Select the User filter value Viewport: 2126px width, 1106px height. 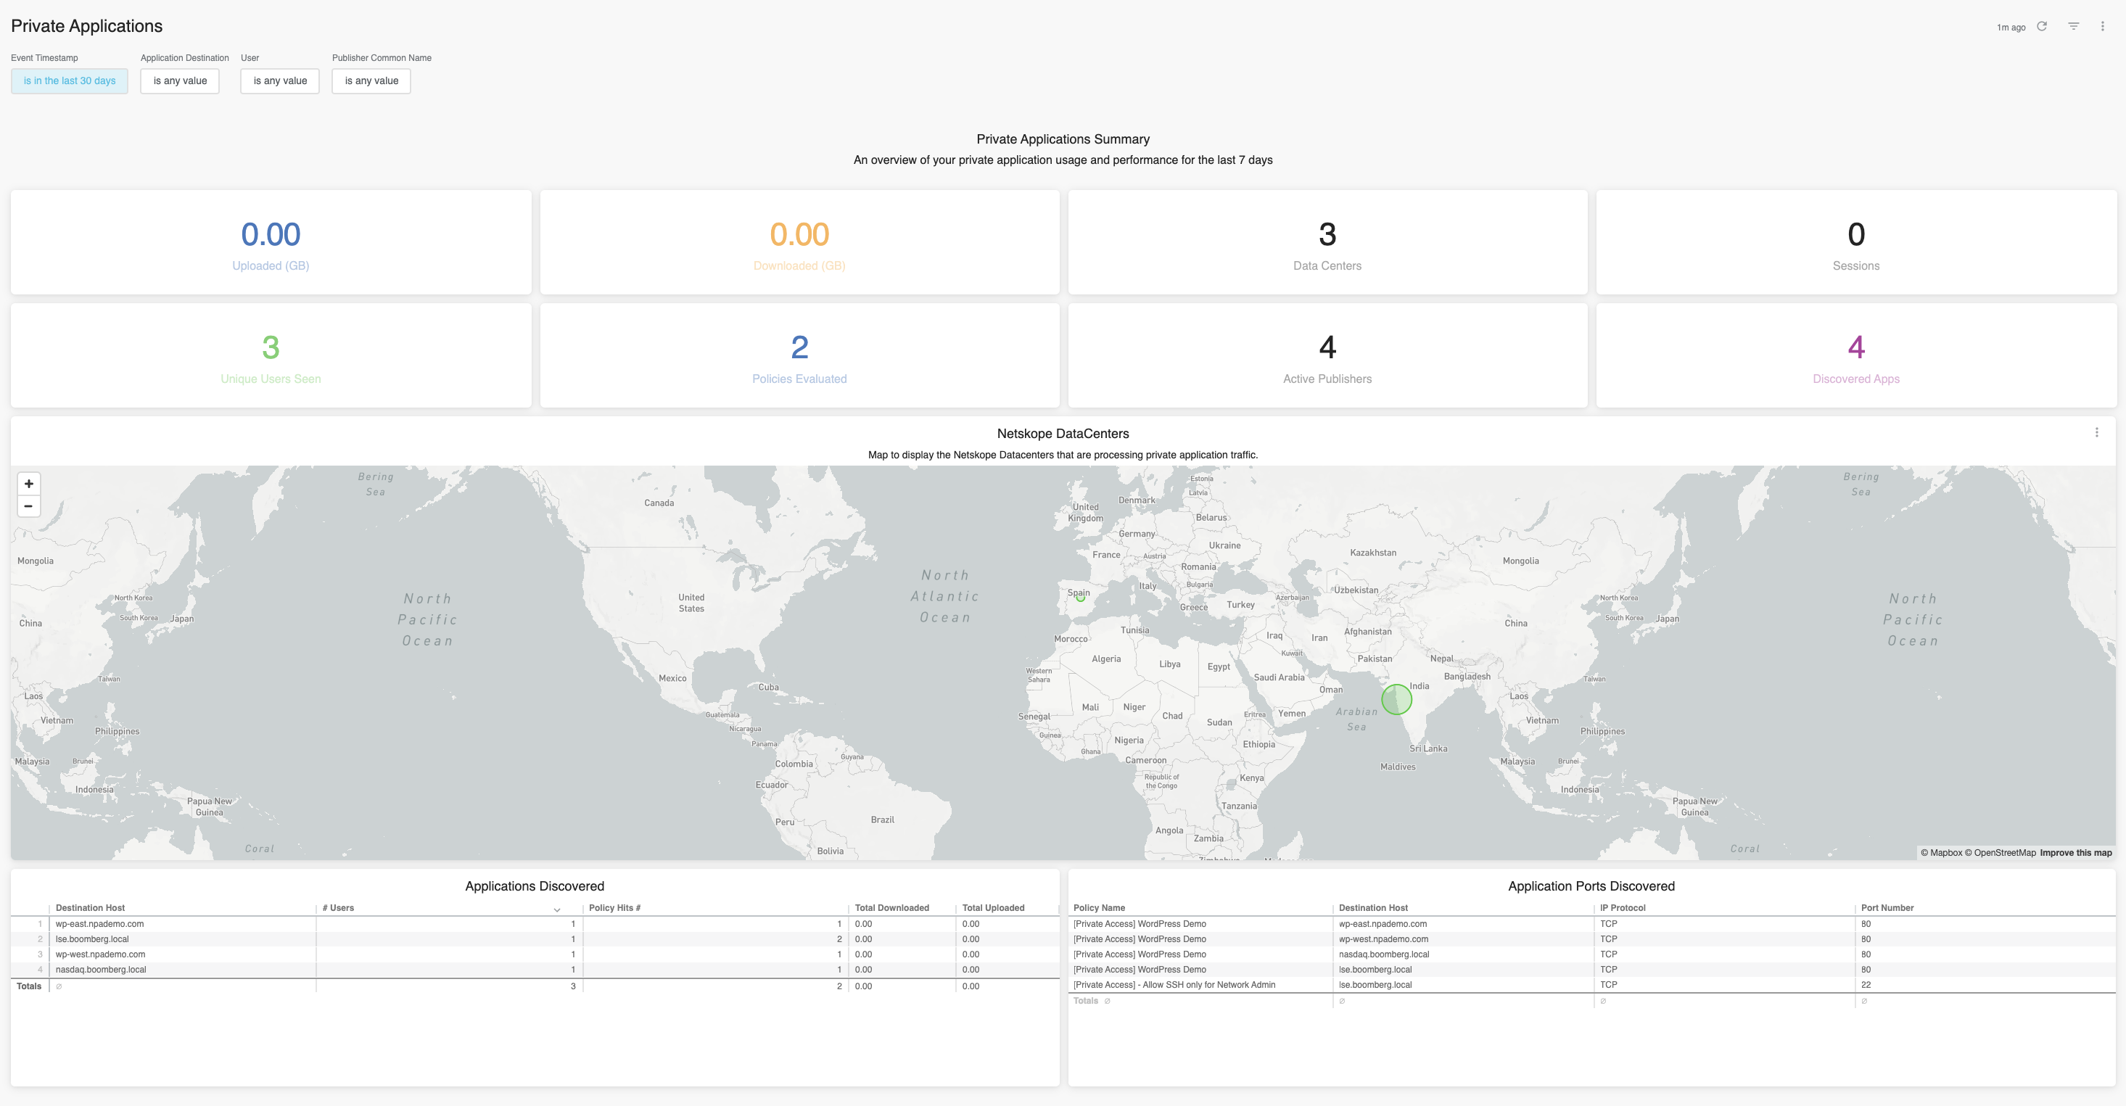point(279,80)
